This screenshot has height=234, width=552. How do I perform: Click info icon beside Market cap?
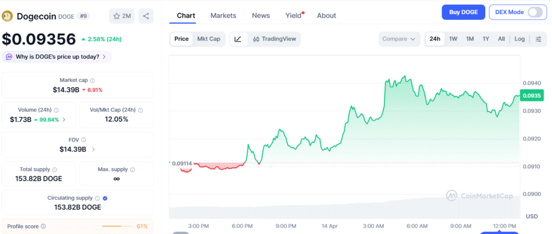click(x=92, y=80)
